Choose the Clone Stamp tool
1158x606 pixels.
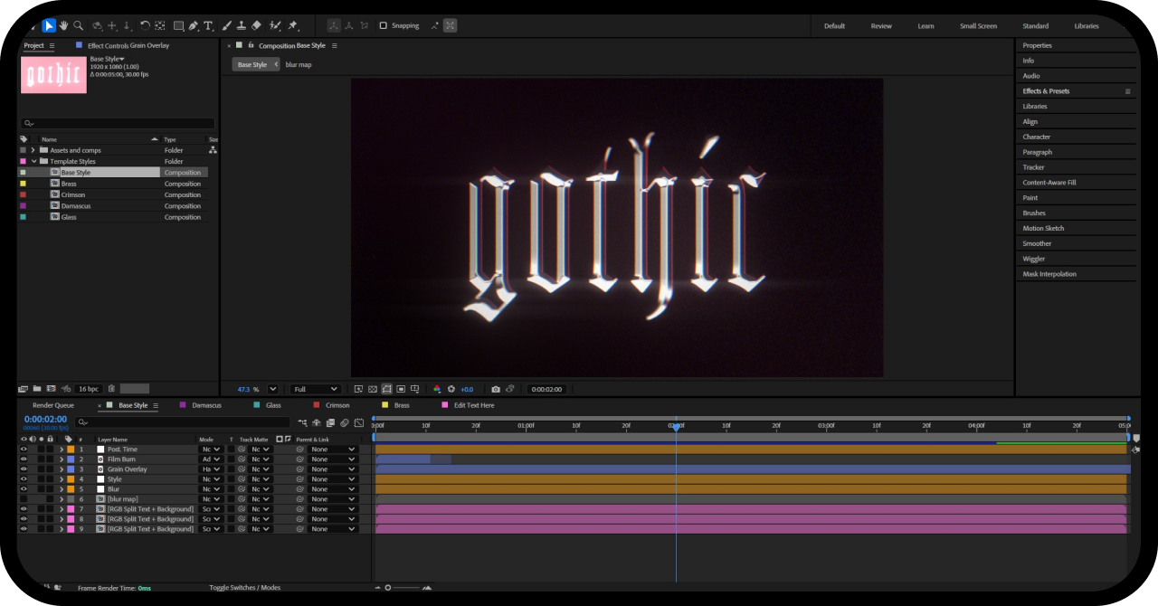coord(242,25)
